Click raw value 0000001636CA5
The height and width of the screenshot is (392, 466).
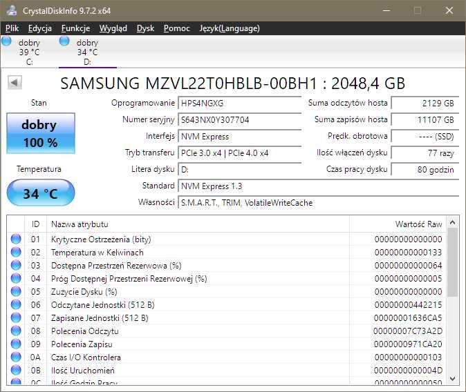click(408, 318)
